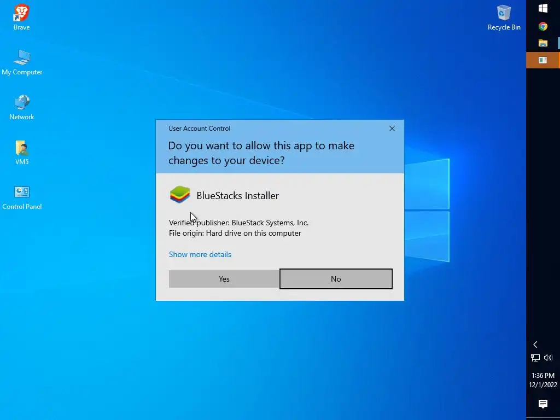This screenshot has width=560, height=420.
Task: Click the Verified publisher BlueStack Systems line
Action: (x=238, y=223)
